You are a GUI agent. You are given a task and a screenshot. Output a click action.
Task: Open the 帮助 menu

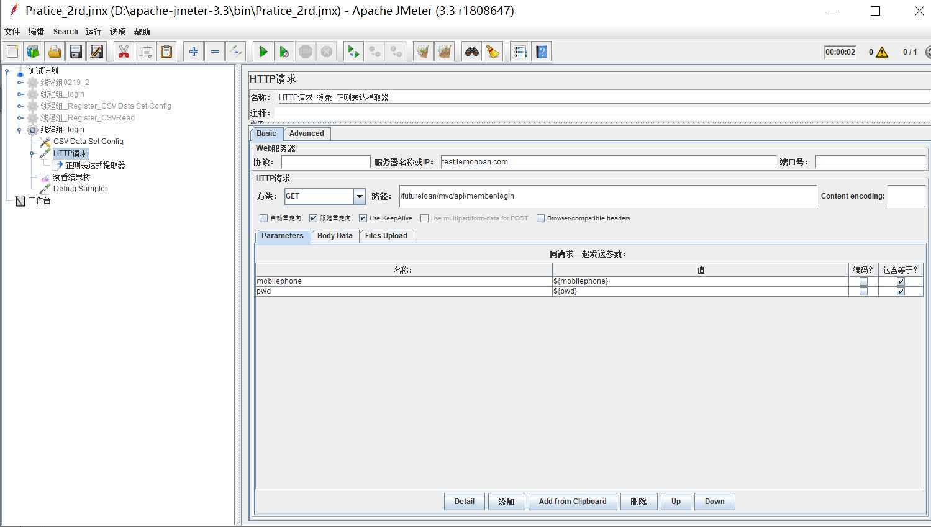(x=142, y=32)
